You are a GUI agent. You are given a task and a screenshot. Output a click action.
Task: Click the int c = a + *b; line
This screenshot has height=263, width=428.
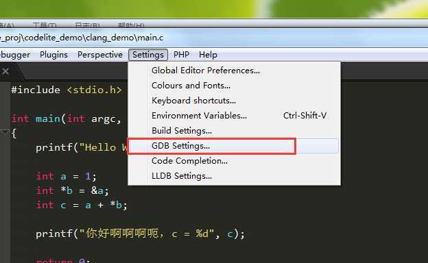(x=82, y=205)
